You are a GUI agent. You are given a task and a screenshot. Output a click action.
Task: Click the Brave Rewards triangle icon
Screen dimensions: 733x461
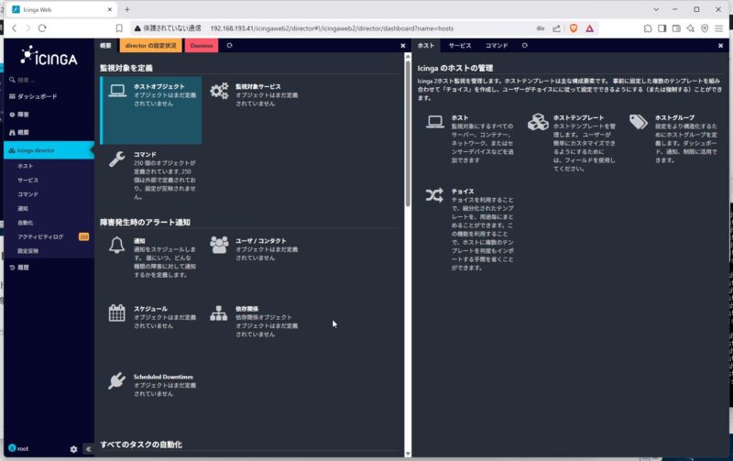pos(589,28)
